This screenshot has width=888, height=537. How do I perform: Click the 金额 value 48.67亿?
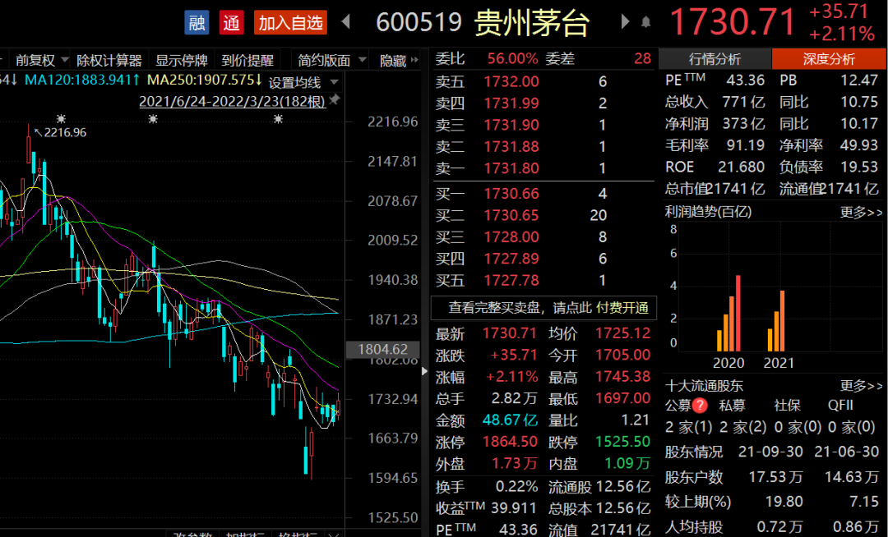coord(510,420)
